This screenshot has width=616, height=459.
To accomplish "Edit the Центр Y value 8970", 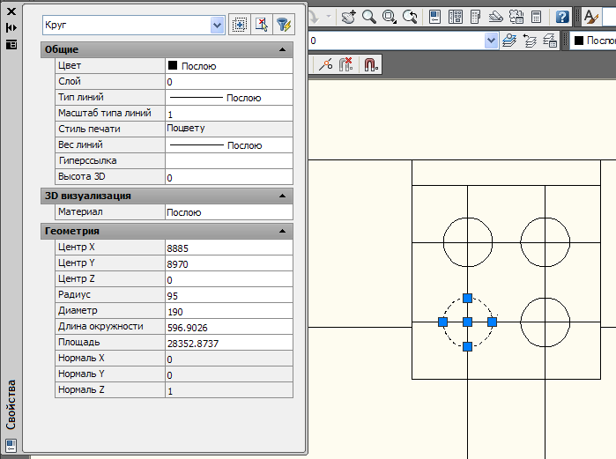I will click(x=229, y=263).
